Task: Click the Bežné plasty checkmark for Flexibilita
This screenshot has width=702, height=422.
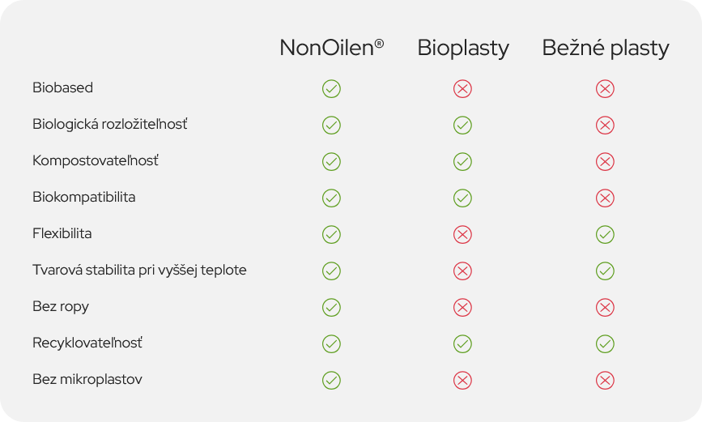Action: click(605, 234)
